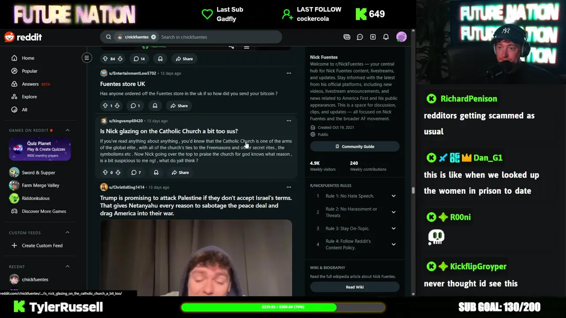The width and height of the screenshot is (566, 318).
Task: Collapse the Custom Feeds section
Action: coord(68,233)
